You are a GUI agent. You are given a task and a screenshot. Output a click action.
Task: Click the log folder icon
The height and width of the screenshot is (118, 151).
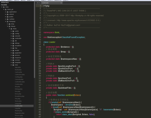(13, 48)
